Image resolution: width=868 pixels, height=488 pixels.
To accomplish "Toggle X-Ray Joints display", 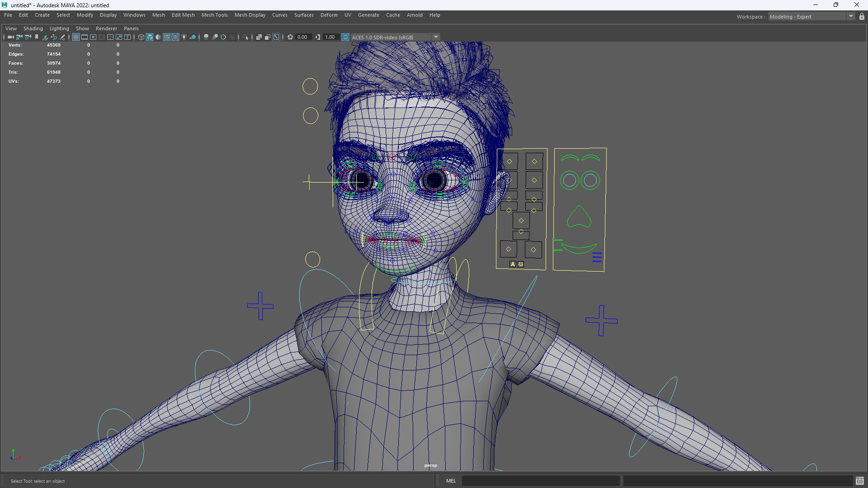I will (x=276, y=37).
